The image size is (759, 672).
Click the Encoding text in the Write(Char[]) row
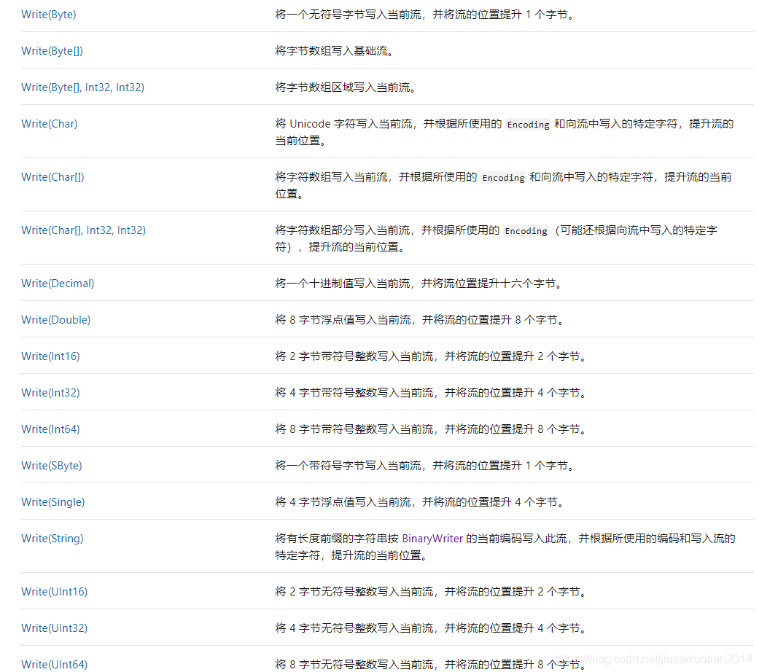503,177
